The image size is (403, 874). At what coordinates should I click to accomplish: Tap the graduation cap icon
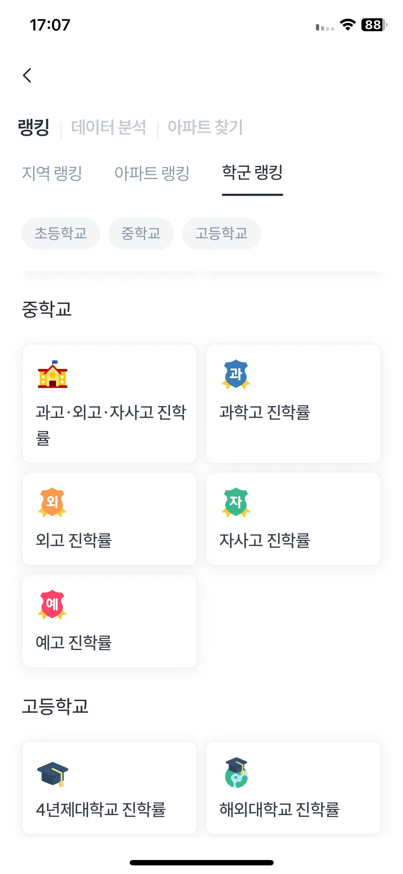53,774
